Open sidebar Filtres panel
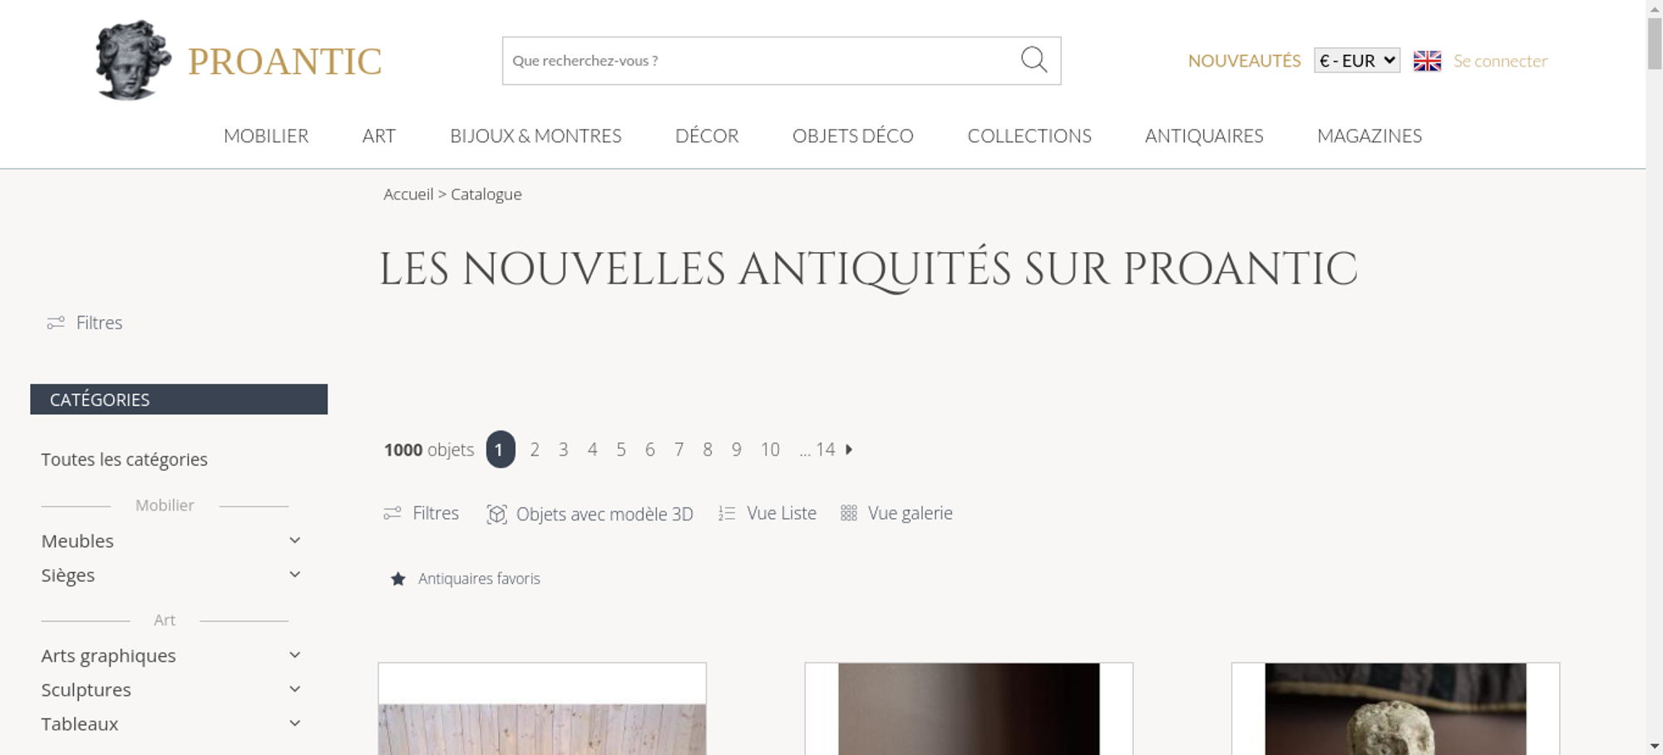Viewport: 1663px width, 755px height. [x=85, y=323]
